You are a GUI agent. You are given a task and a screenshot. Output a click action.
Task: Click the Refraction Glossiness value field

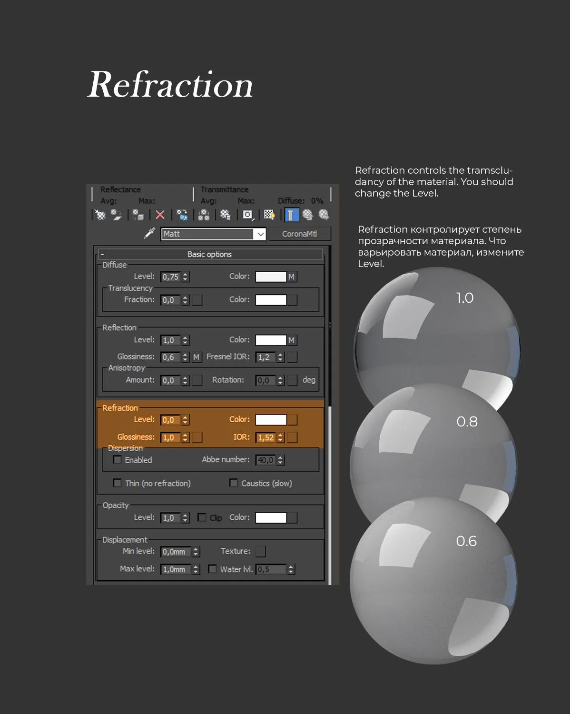171,437
